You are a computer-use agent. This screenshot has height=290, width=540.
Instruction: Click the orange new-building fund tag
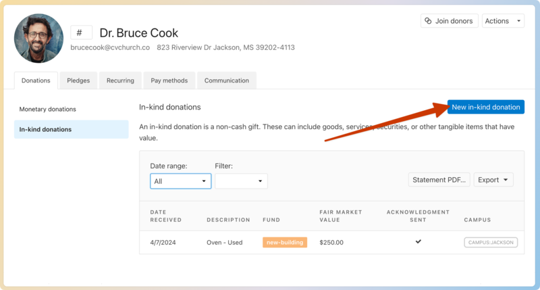pos(284,242)
